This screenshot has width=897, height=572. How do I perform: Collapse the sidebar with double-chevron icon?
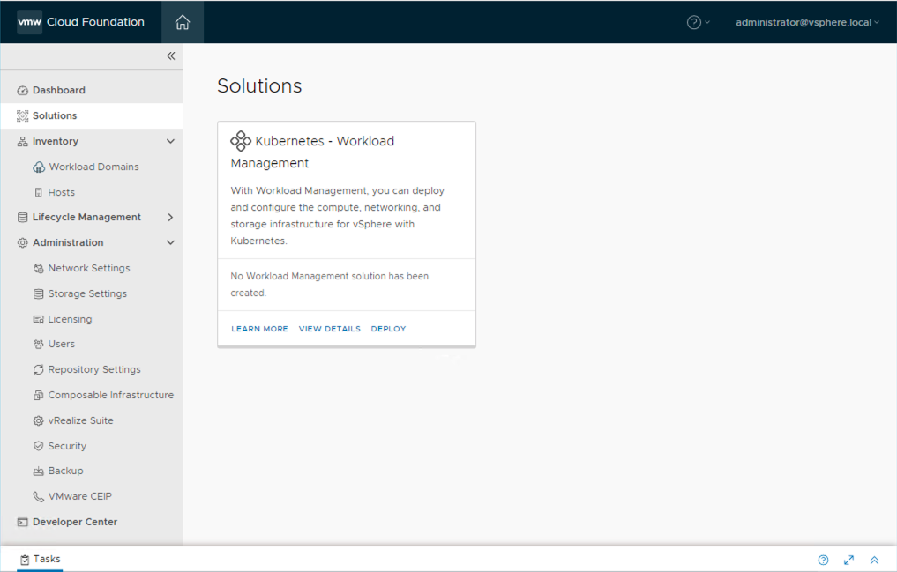[171, 56]
